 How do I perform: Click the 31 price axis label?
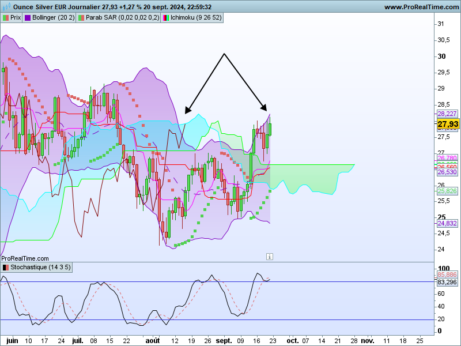tap(441, 24)
